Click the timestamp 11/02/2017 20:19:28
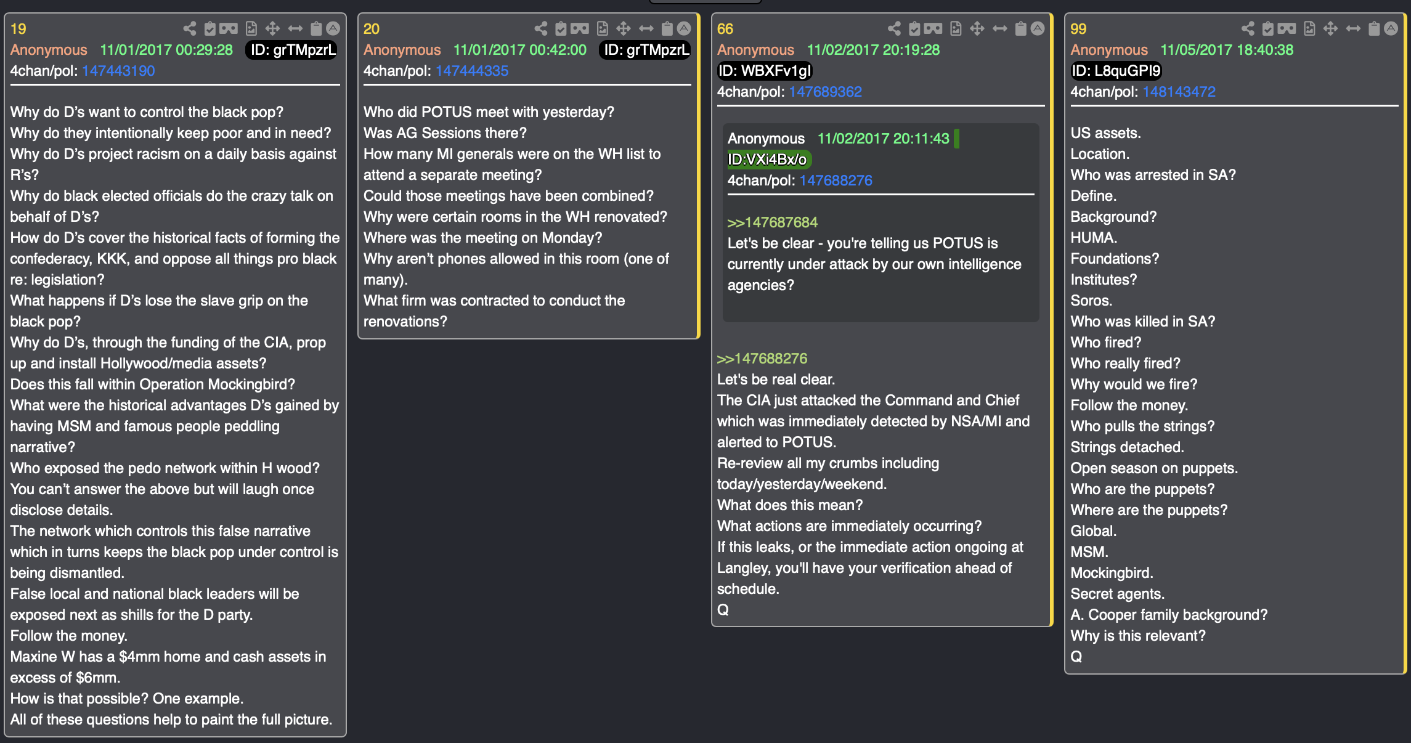This screenshot has width=1411, height=743. pyautogui.click(x=874, y=50)
